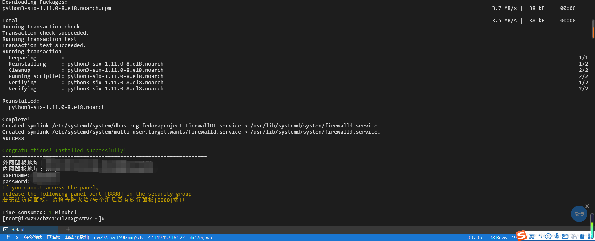
Task: Click the terminal vertical scrollbar thumb
Action: (593, 29)
